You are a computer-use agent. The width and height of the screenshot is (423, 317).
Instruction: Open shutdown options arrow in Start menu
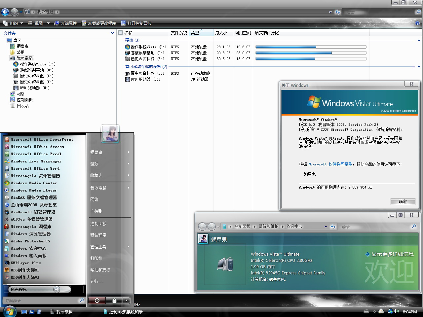click(x=127, y=300)
